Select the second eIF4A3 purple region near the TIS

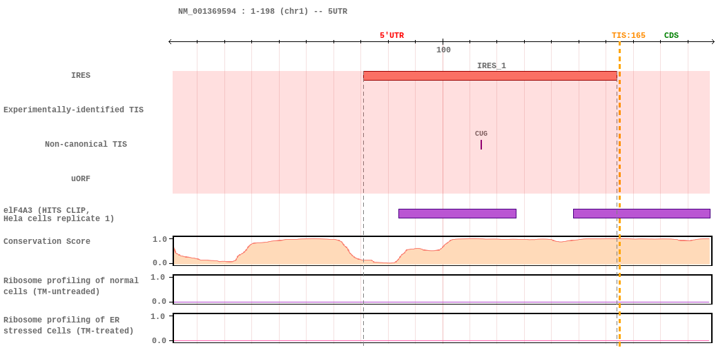641,214
